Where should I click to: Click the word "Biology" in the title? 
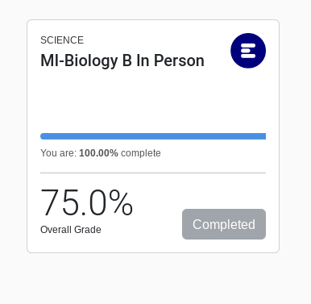[91, 61]
